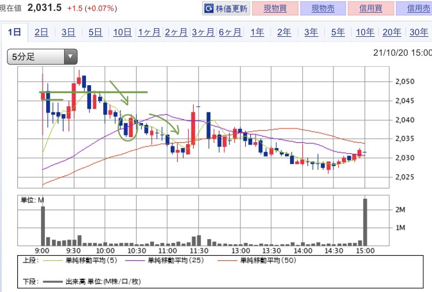Switch to the 1年 chart

pos(257,32)
